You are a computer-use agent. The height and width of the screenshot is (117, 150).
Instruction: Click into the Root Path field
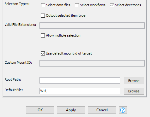pos(80,80)
